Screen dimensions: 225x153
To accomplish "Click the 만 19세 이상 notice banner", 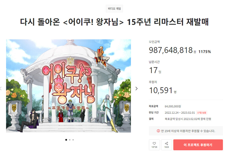I will (186, 131).
